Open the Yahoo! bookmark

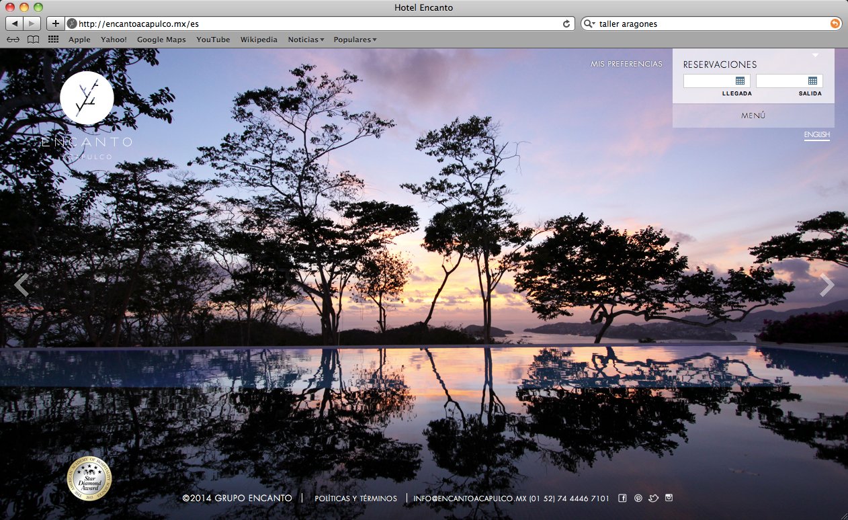pos(114,40)
